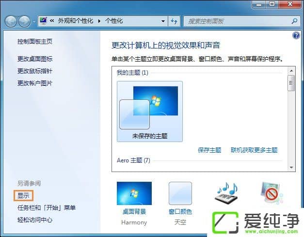
Task: Open recent pages dropdown next to Forward
Action: pyautogui.click(x=34, y=21)
